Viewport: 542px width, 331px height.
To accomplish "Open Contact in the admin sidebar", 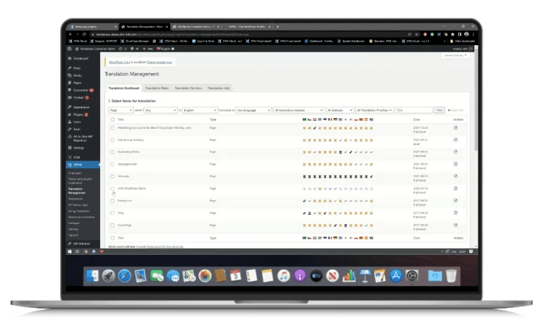I will coord(78,98).
